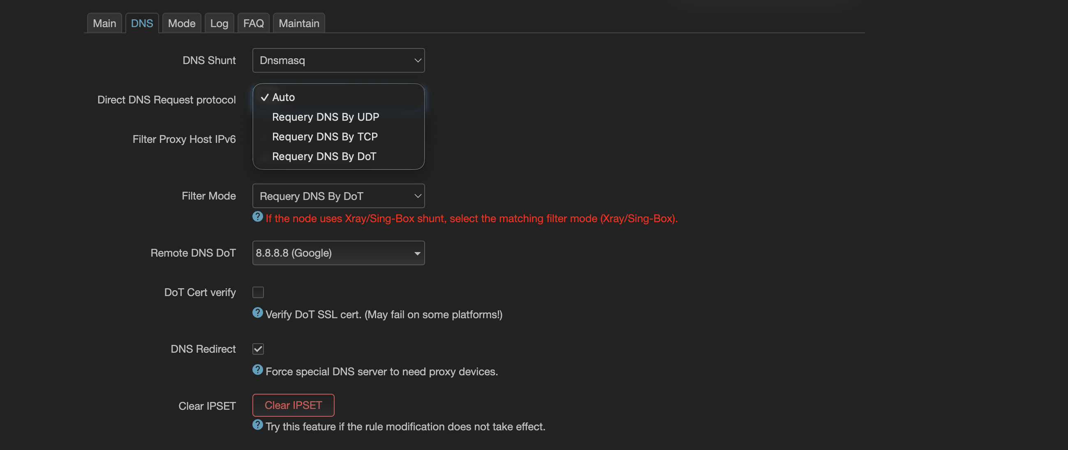Select the Auto option in list
The height and width of the screenshot is (450, 1068).
point(283,97)
